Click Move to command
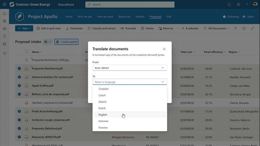The width and height of the screenshot is (260, 146). pyautogui.click(x=166, y=28)
